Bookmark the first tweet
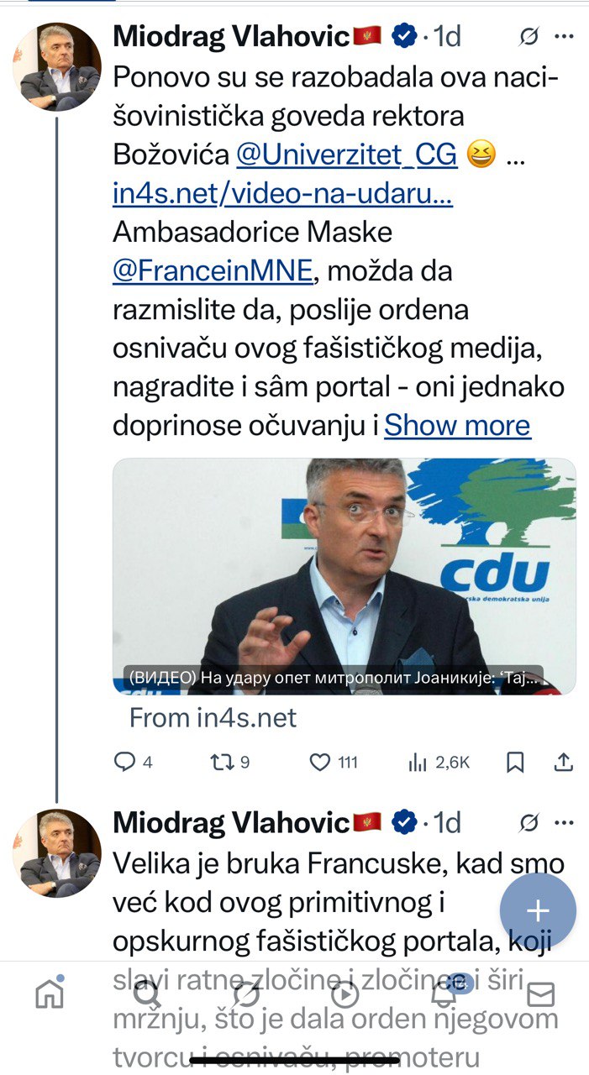 click(515, 762)
